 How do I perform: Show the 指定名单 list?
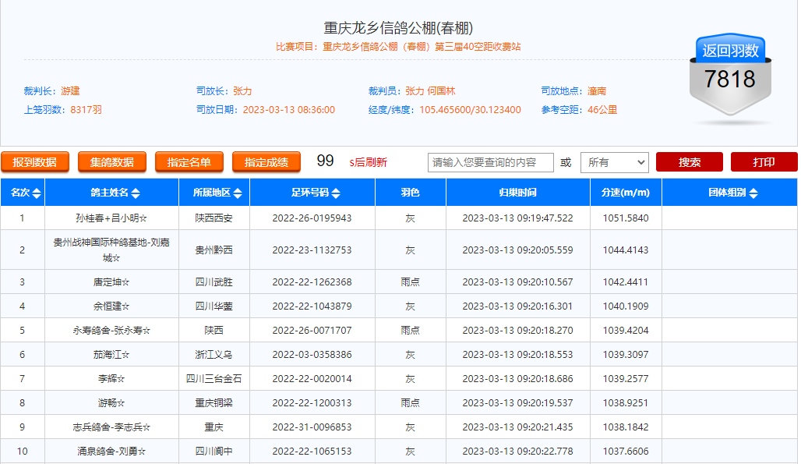tap(189, 162)
